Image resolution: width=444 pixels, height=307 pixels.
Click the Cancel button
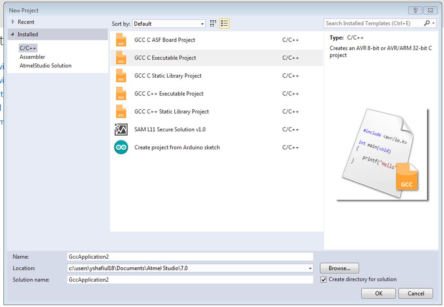pyautogui.click(x=416, y=293)
